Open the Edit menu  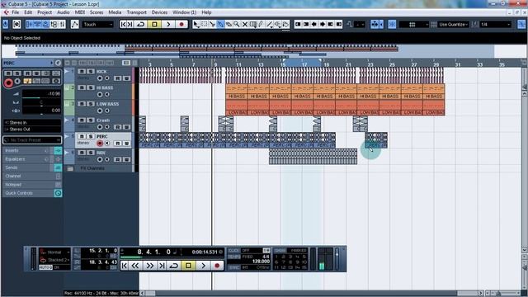(x=28, y=12)
